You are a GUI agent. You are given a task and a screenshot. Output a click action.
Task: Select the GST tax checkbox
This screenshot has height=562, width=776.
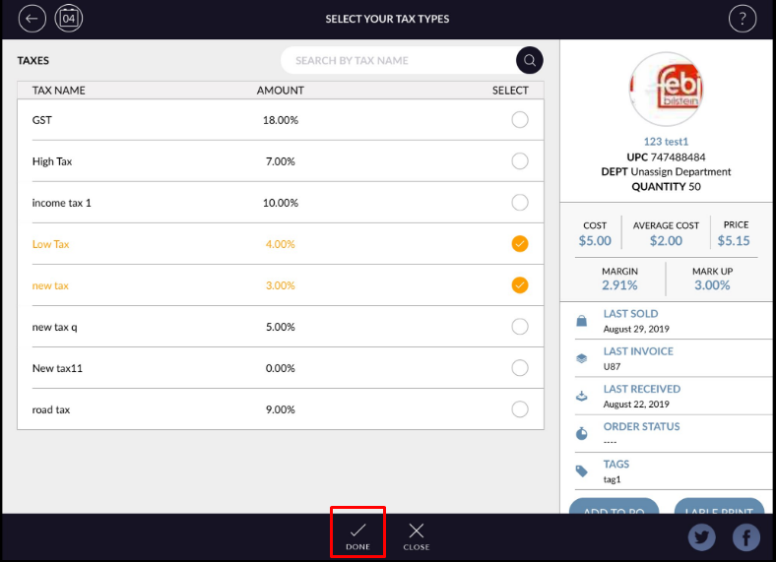click(x=520, y=120)
